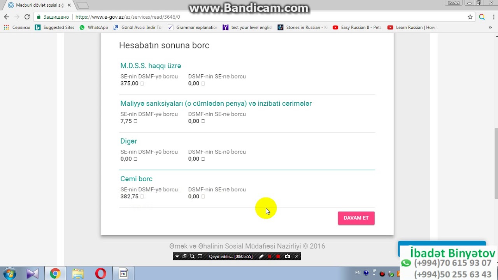Click the Digər section heading
This screenshot has width=498, height=280.
pos(128,141)
